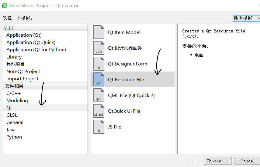Select the Qt file category
This screenshot has height=167, width=260.
pos(45,108)
